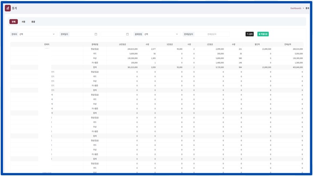Screen dimensions: 313x176
Task: Click the green 엑셀다운 download button
Action: pyautogui.click(x=263, y=34)
